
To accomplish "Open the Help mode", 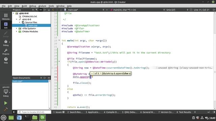I will point(6,61).
